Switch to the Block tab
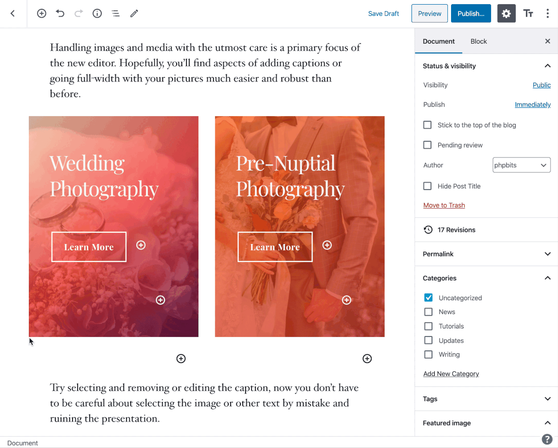This screenshot has width=558, height=448. coord(478,41)
